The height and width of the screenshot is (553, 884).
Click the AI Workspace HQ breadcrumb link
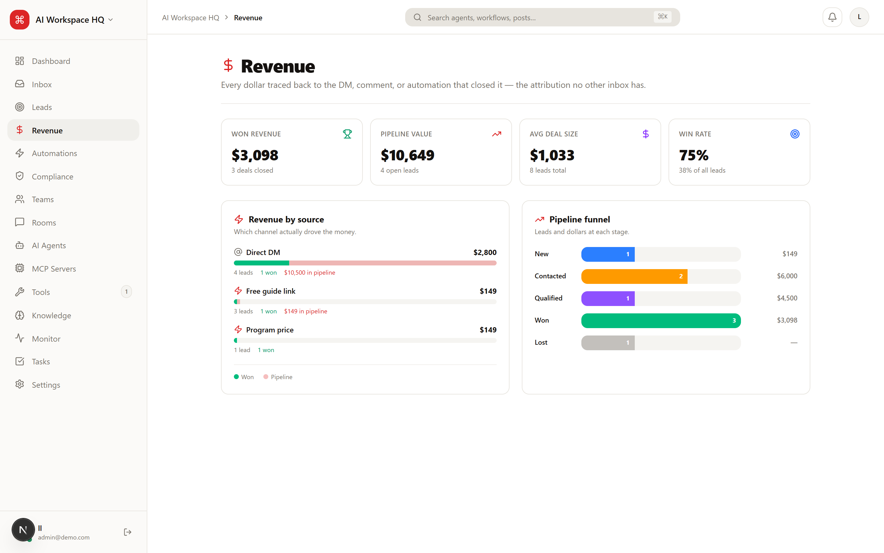(190, 18)
